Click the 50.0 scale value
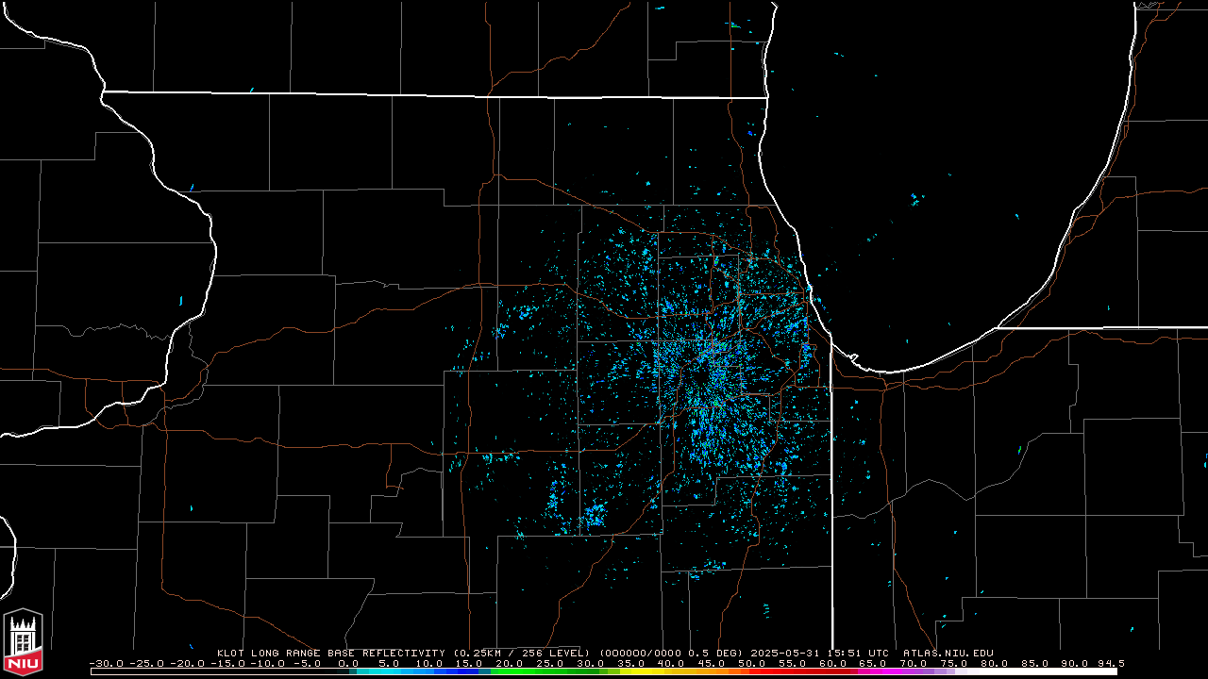 pos(752,663)
